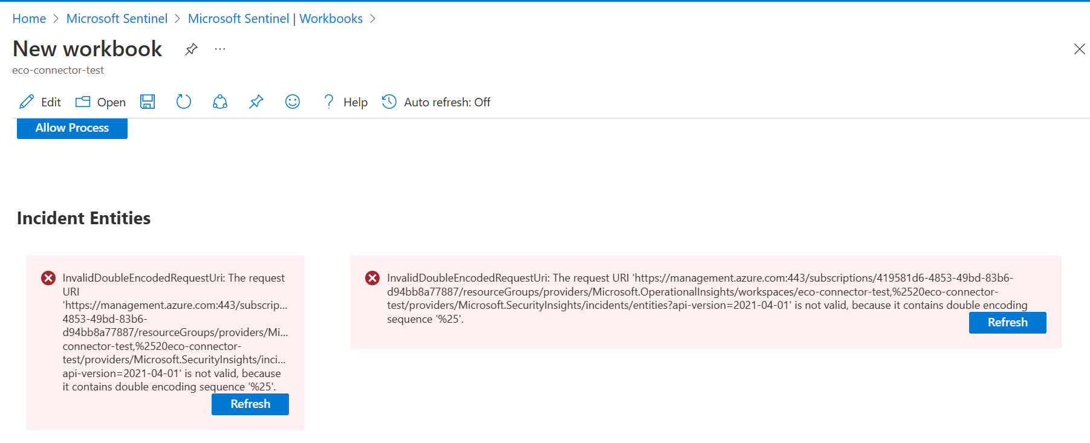Click the eco-connector-test subtitle
This screenshot has width=1090, height=443.
tap(58, 70)
